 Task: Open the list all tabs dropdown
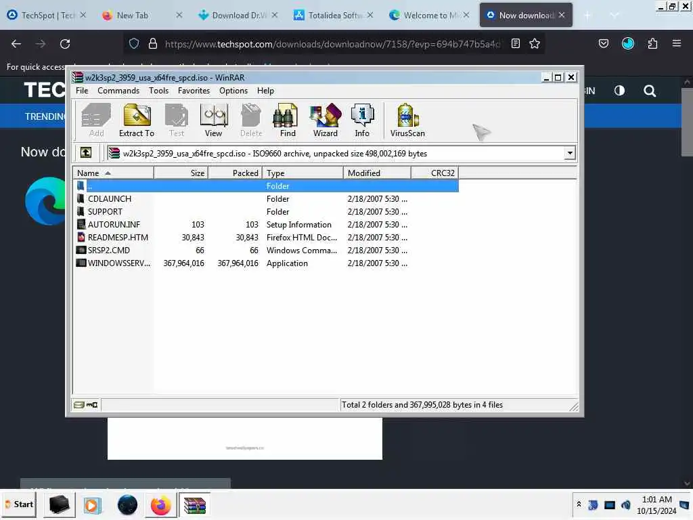tap(614, 16)
